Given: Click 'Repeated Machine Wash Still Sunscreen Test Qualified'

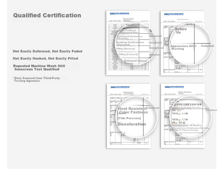Looking at the screenshot, I should pyautogui.click(x=39, y=68).
